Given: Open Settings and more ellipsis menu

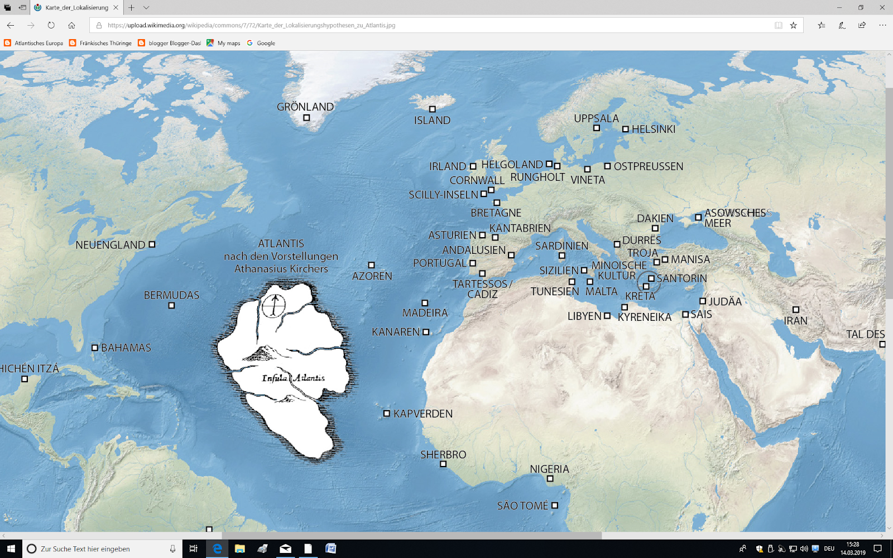Looking at the screenshot, I should click(x=882, y=25).
